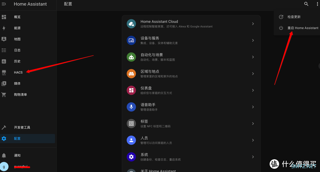This screenshot has width=320, height=172.
Task: Click the 开发者工具 hammer icon
Action: coord(4,127)
